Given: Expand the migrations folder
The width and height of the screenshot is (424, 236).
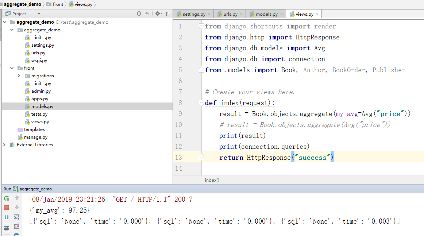Looking at the screenshot, I should click(x=19, y=76).
